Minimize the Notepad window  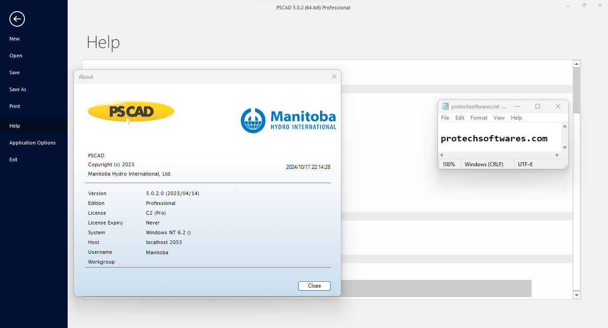click(518, 106)
